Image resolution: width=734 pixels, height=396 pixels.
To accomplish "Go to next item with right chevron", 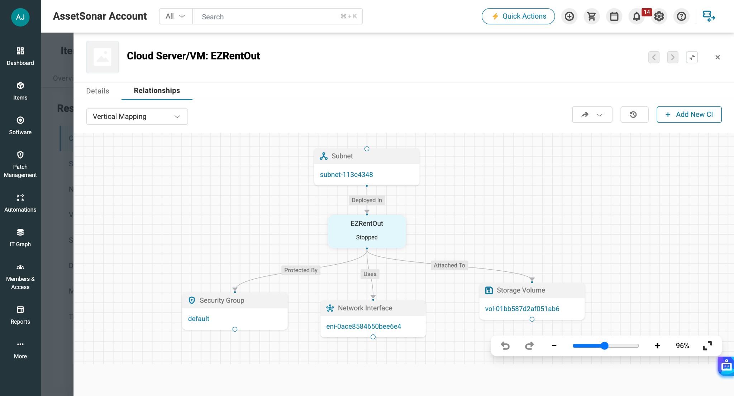I will (673, 57).
